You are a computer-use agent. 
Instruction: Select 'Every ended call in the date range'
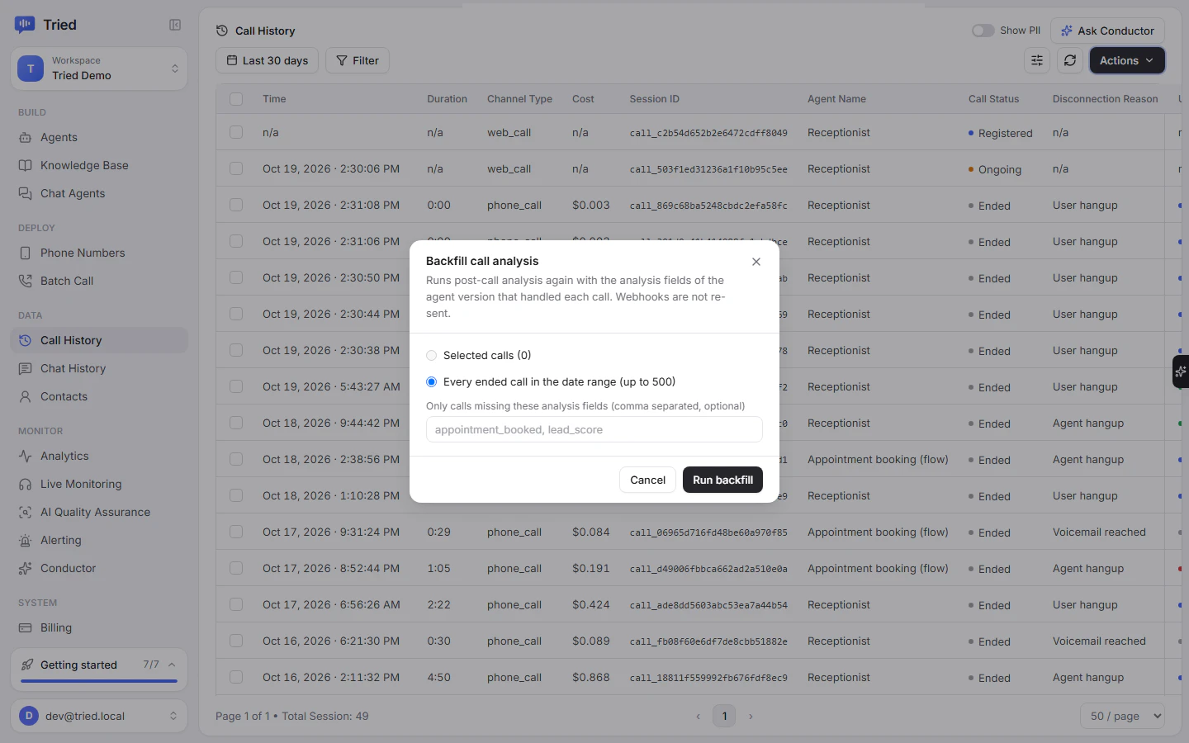tap(431, 382)
